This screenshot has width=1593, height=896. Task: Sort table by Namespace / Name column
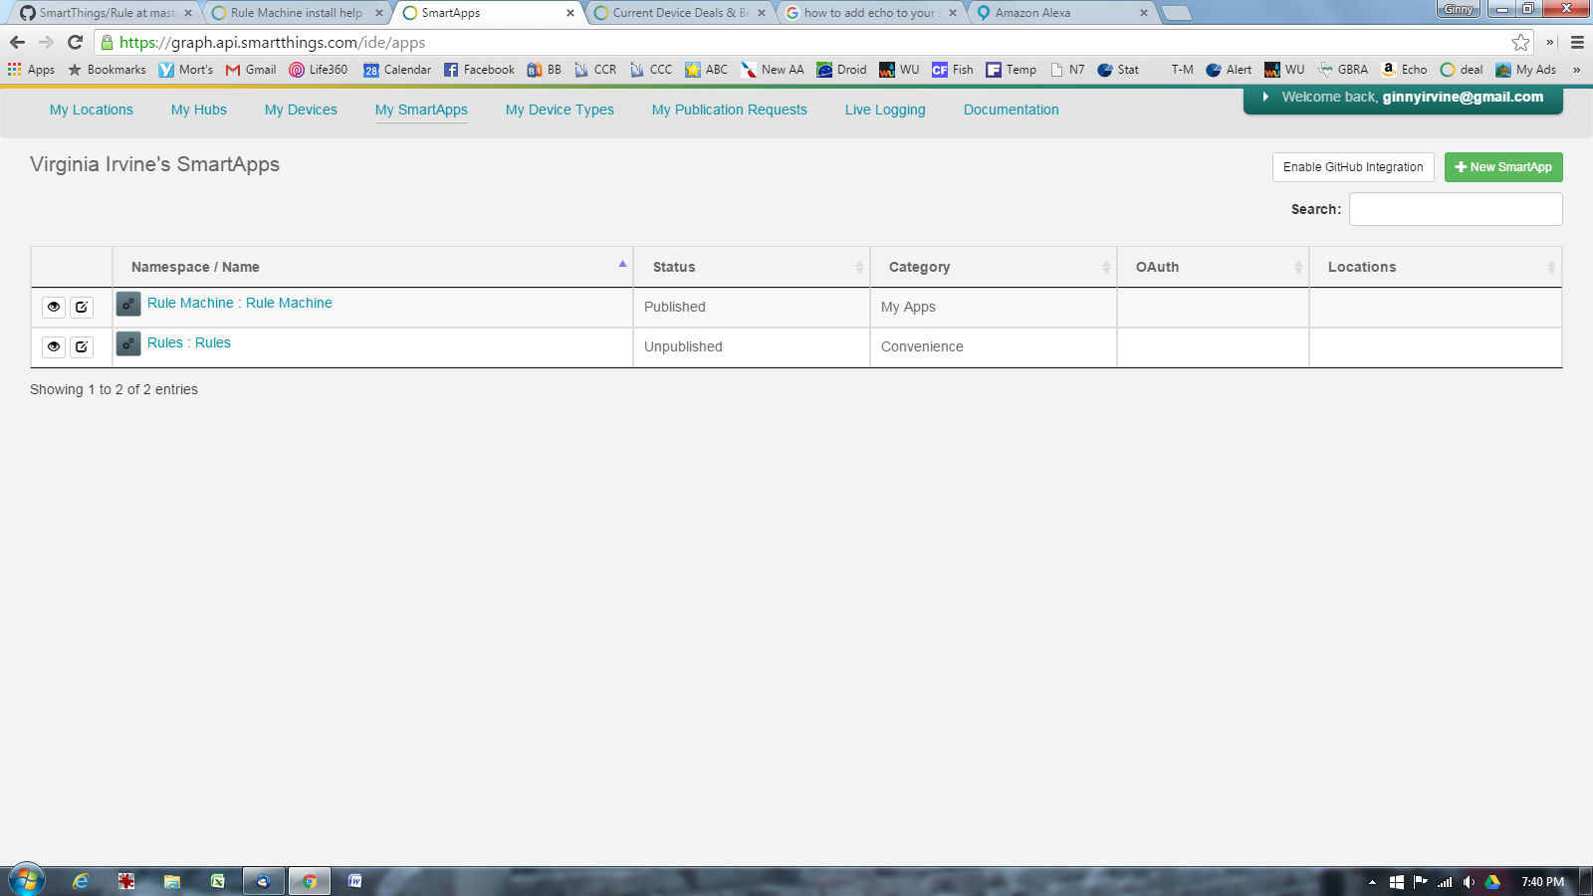[x=372, y=267]
